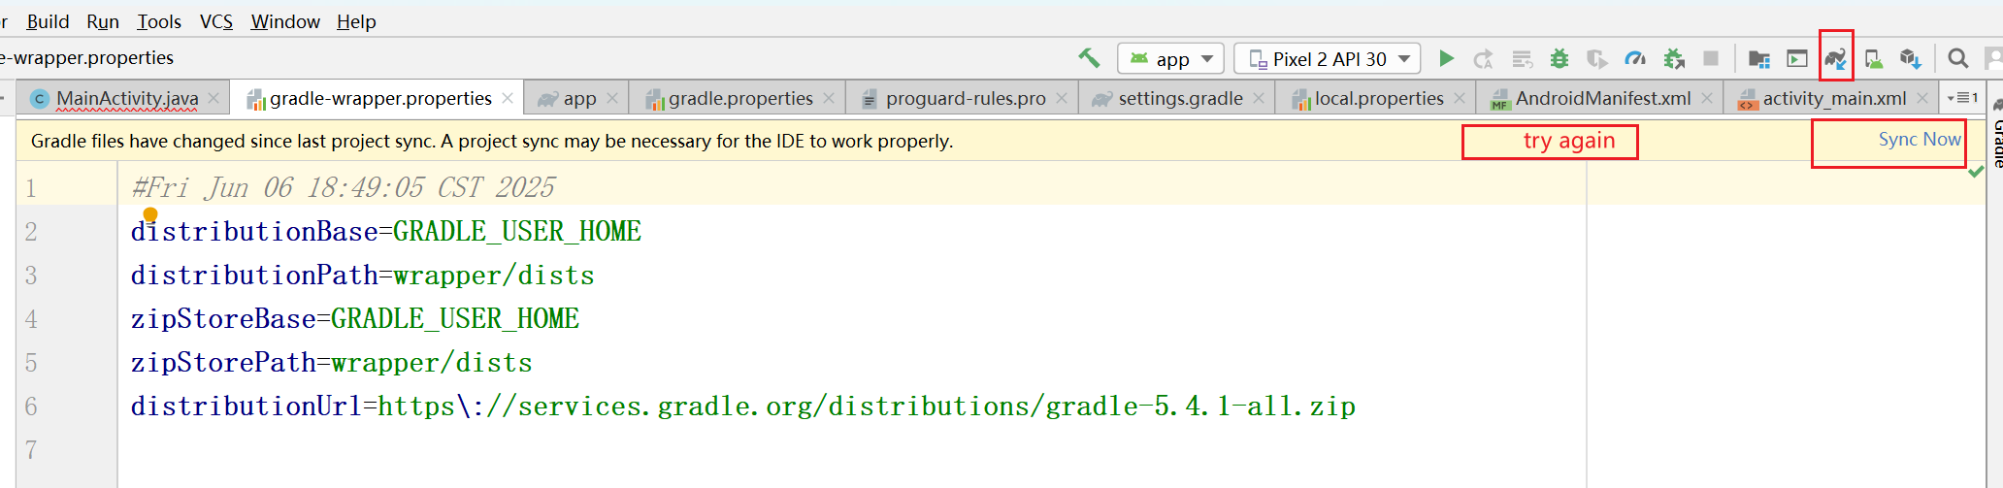Open the Window menu

click(x=285, y=21)
